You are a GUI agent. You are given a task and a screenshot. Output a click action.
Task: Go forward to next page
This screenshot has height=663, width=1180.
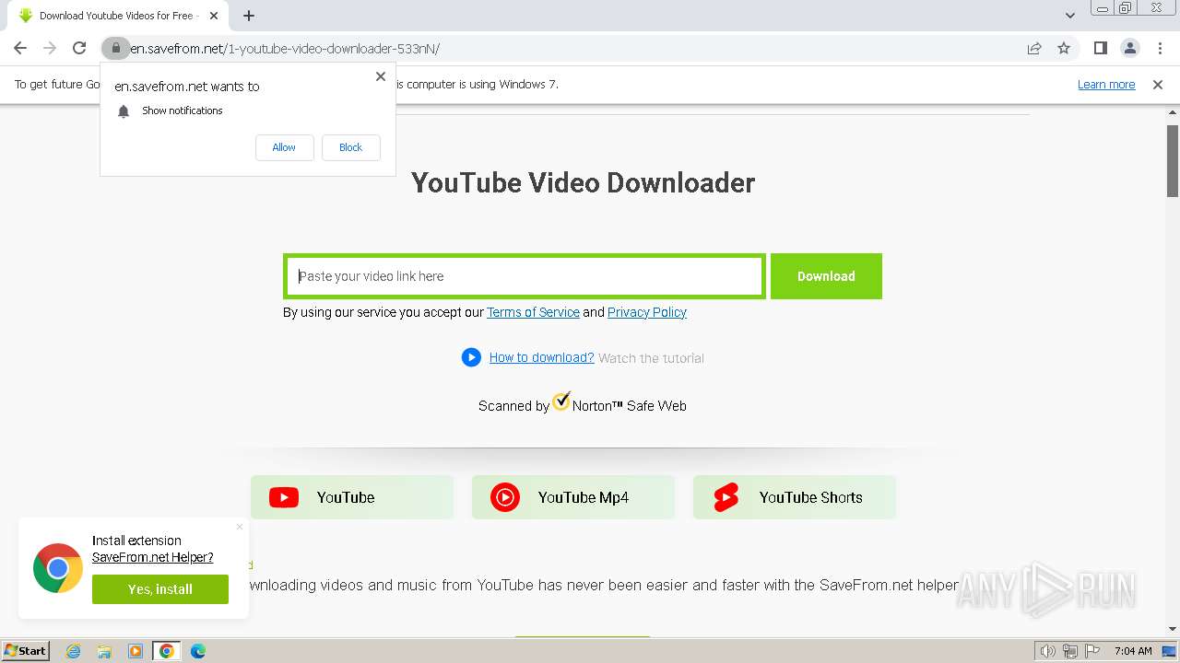pos(50,48)
